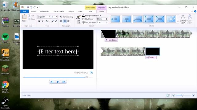Collapse the ribbon with the chevron
Viewport: 197px width, 110px height.
pos(192,11)
